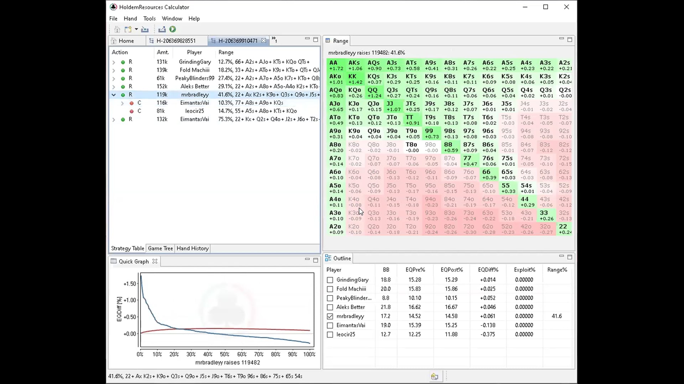Viewport: 684px width, 384px height.
Task: Click the New hand toolbar icon
Action: [x=128, y=30]
